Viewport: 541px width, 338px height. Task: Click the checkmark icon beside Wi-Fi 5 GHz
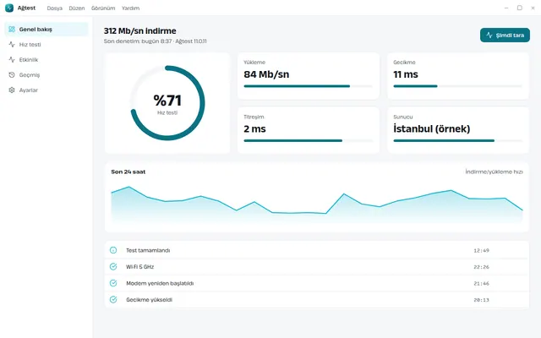(113, 267)
